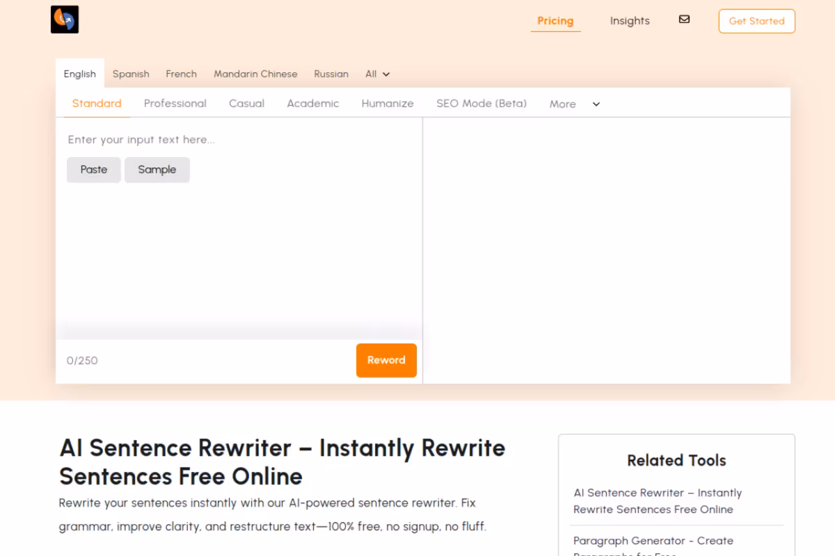Switch to Professional mode
The image size is (835, 556).
(175, 104)
